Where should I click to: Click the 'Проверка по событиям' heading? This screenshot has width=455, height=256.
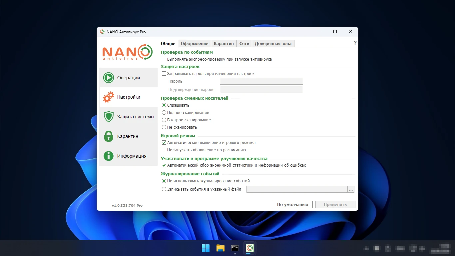pyautogui.click(x=187, y=52)
